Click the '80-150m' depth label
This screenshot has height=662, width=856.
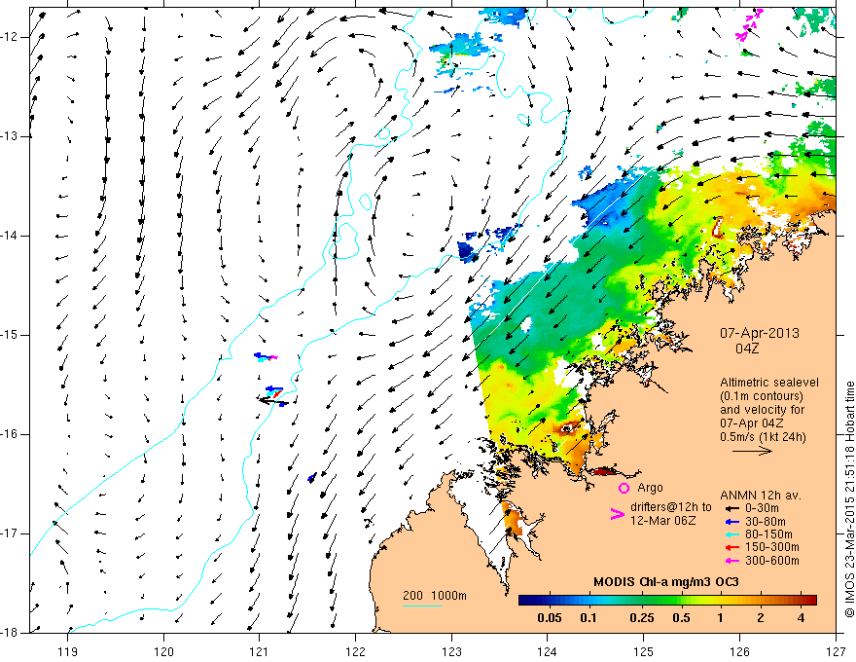pyautogui.click(x=768, y=534)
